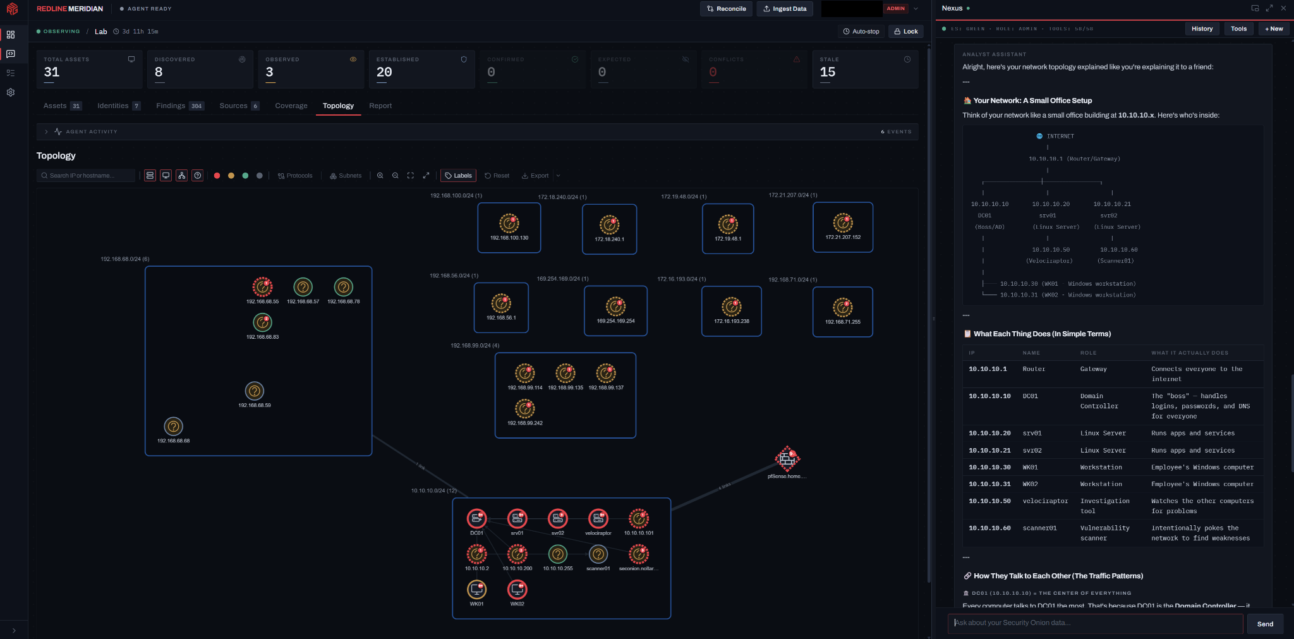Switch to the Findings tab
Screen dimensions: 1294x639
pyautogui.click(x=180, y=106)
